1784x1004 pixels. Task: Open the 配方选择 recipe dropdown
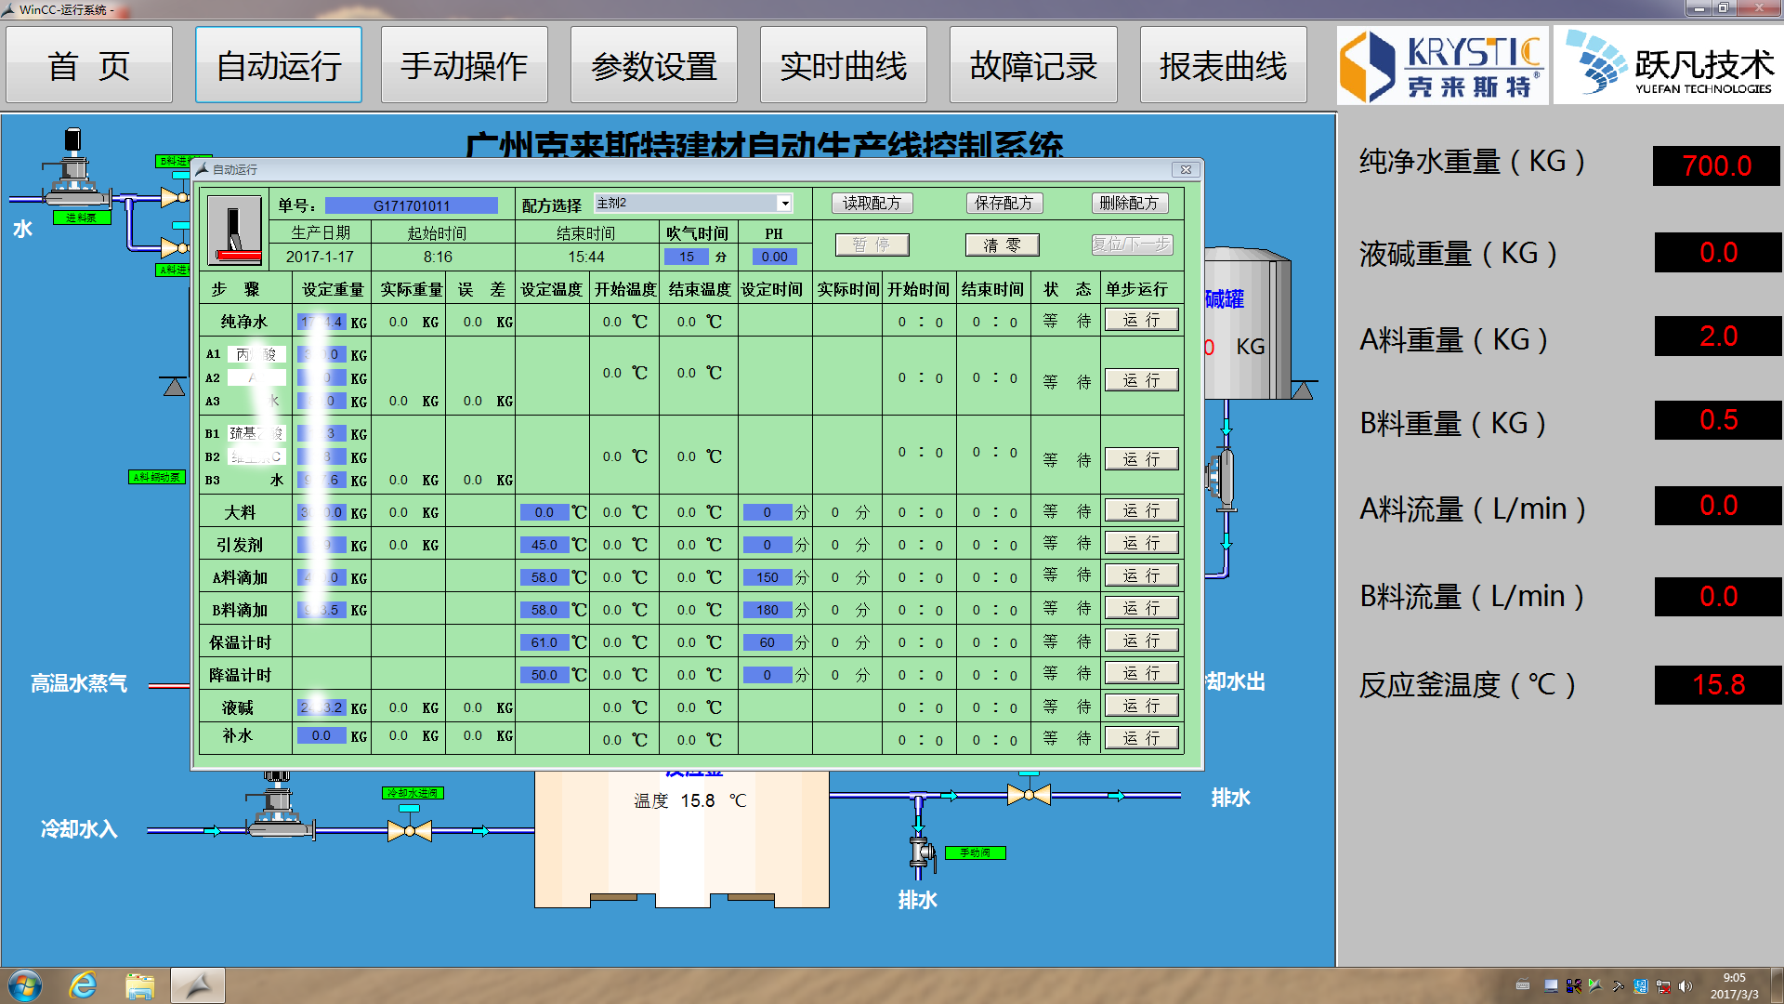784,204
